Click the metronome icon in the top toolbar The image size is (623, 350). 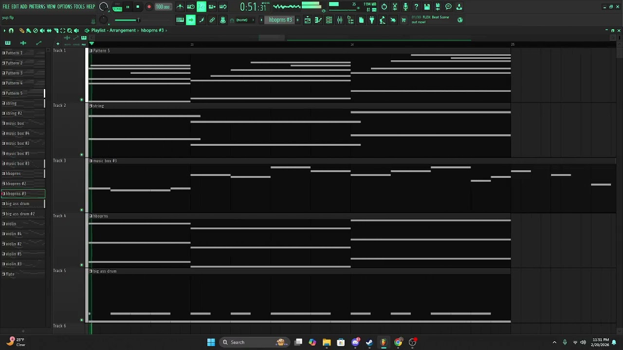tap(180, 7)
